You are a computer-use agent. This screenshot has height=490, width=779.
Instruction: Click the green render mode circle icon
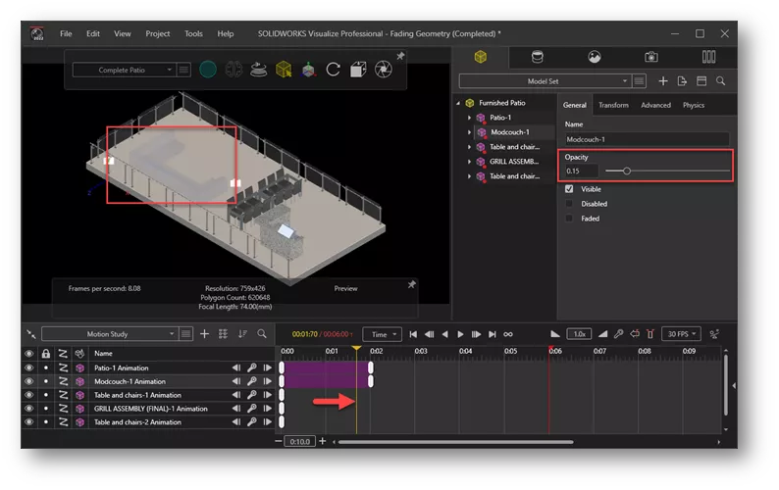pos(208,70)
